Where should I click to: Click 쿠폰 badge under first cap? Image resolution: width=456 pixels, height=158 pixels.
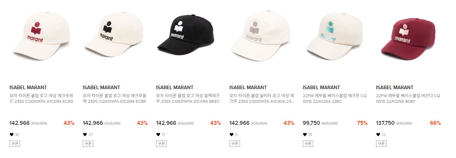(15, 143)
